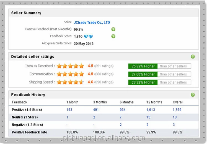This screenshot has height=144, width=207.
Task: Click the blue diamond feedback badge
Action: (89, 36)
